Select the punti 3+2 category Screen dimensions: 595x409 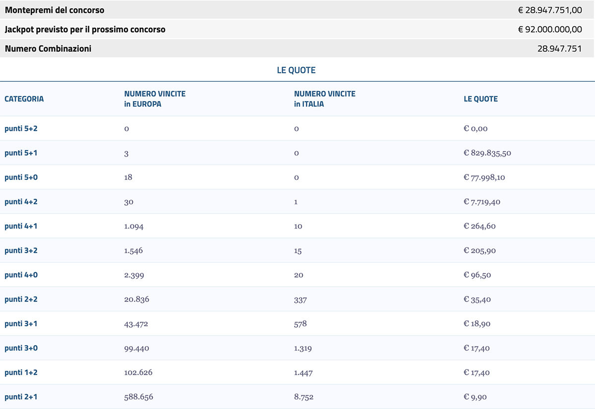[21, 250]
